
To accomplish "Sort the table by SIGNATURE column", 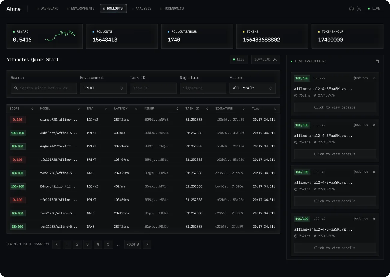I will [x=243, y=109].
